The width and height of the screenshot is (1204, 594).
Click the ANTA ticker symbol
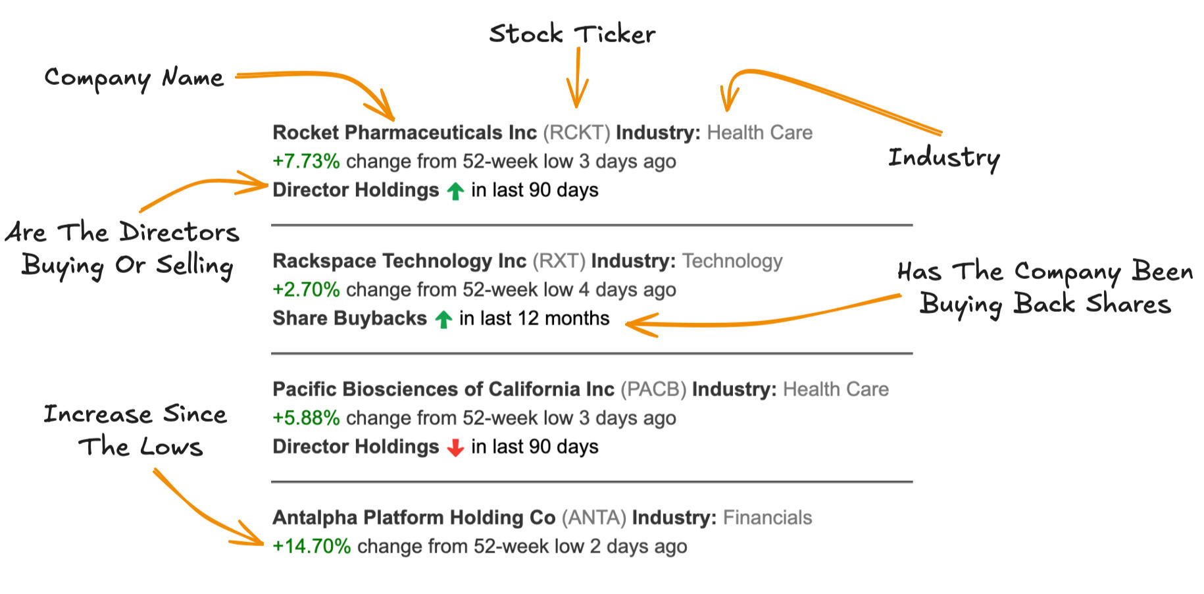pyautogui.click(x=593, y=518)
